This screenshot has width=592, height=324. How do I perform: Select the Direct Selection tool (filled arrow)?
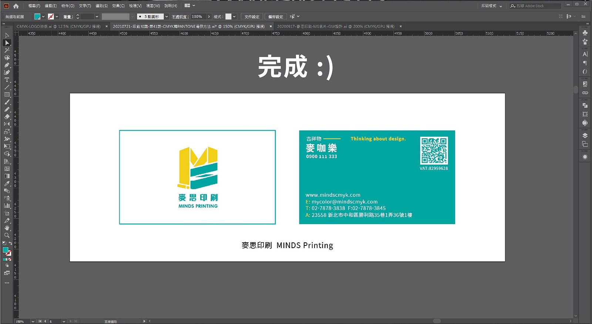point(7,43)
